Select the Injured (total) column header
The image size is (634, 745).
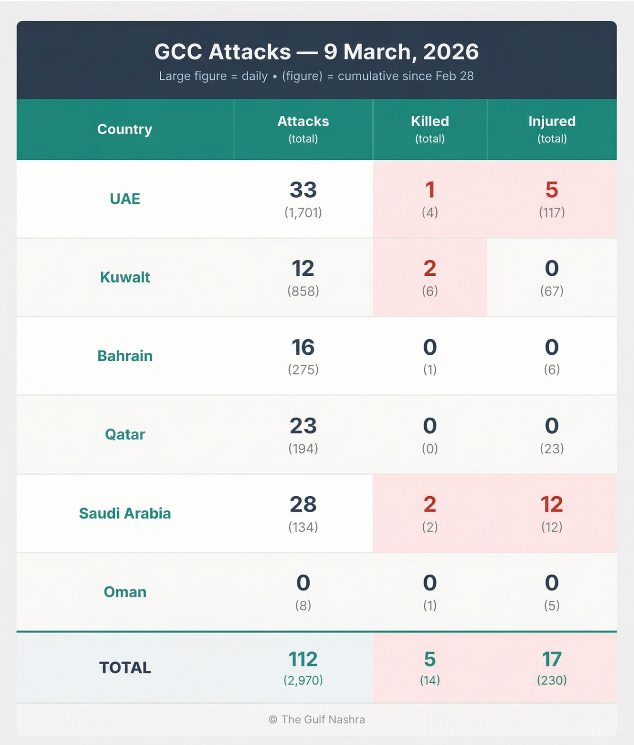pos(552,129)
